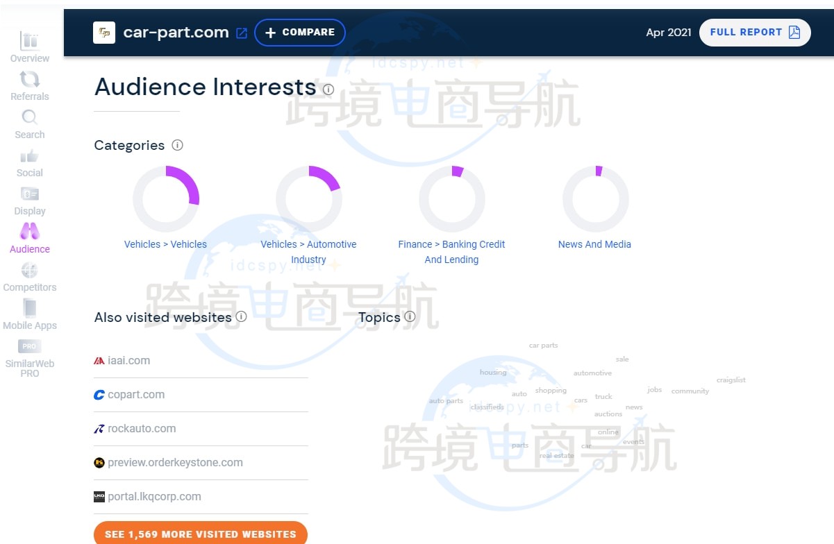
Task: Download the Full Report PDF
Action: 755,33
